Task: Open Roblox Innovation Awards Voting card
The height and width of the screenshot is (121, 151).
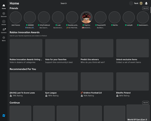Action: pos(26,48)
